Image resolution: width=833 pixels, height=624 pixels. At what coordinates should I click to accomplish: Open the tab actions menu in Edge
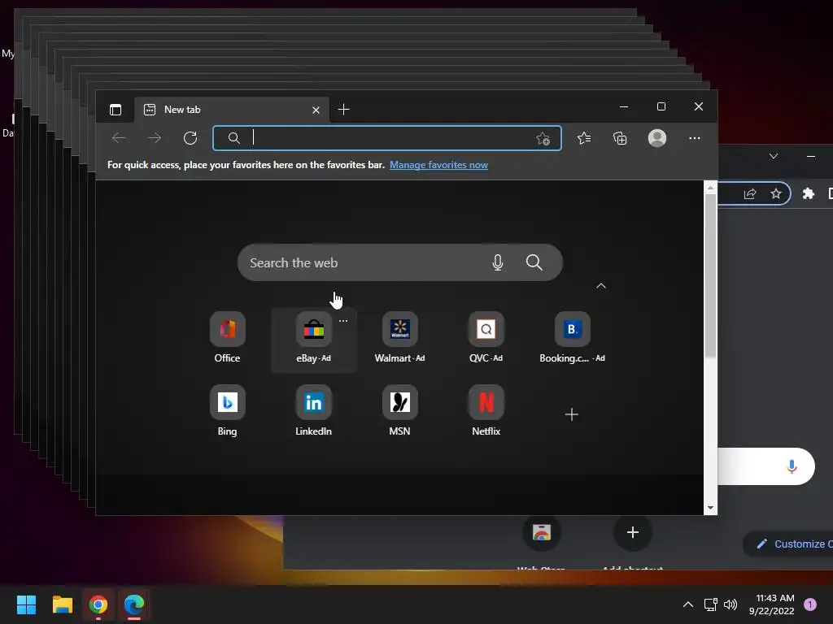tap(116, 110)
